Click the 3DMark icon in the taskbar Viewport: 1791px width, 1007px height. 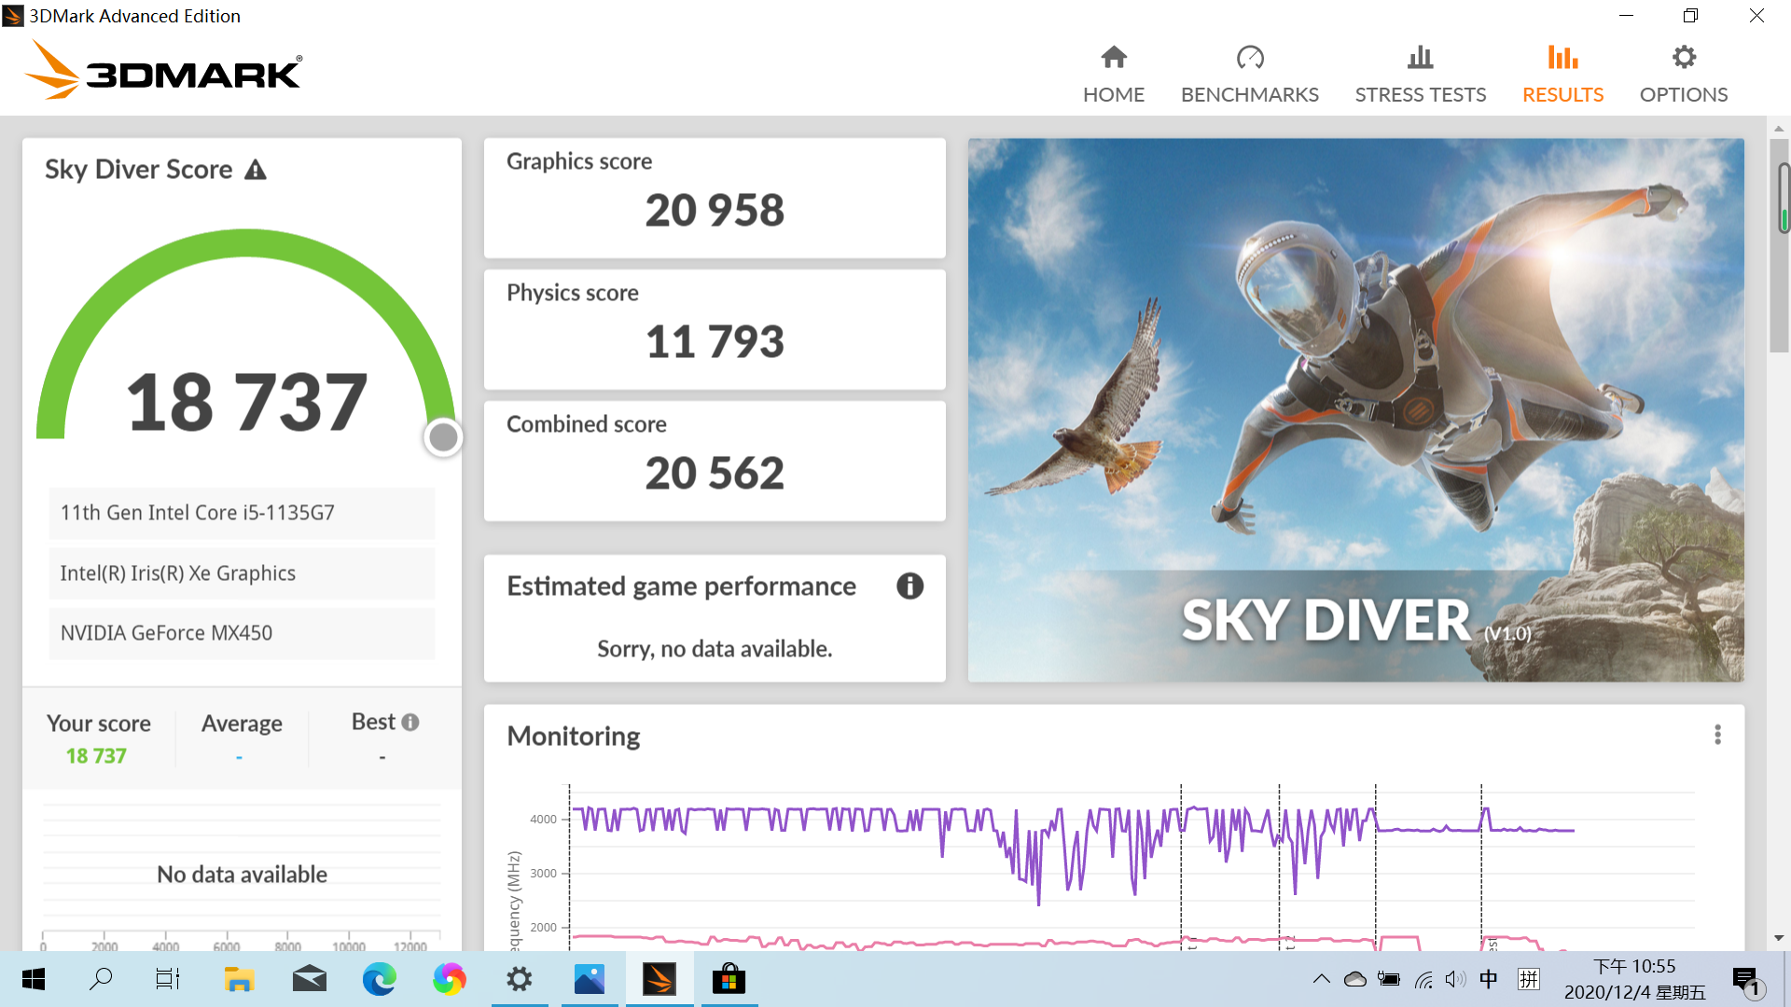[659, 979]
